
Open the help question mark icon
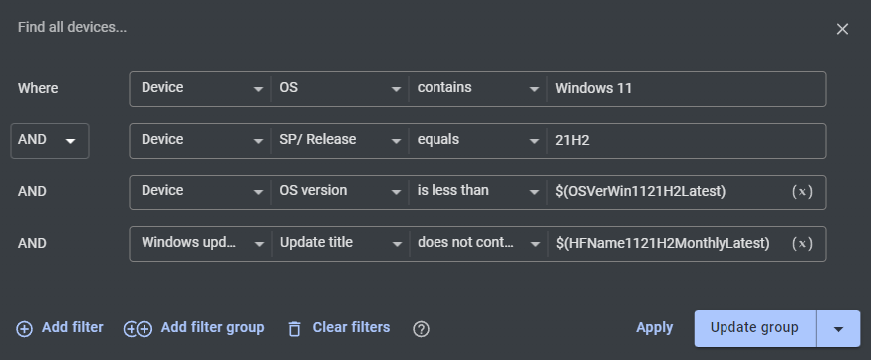[422, 329]
